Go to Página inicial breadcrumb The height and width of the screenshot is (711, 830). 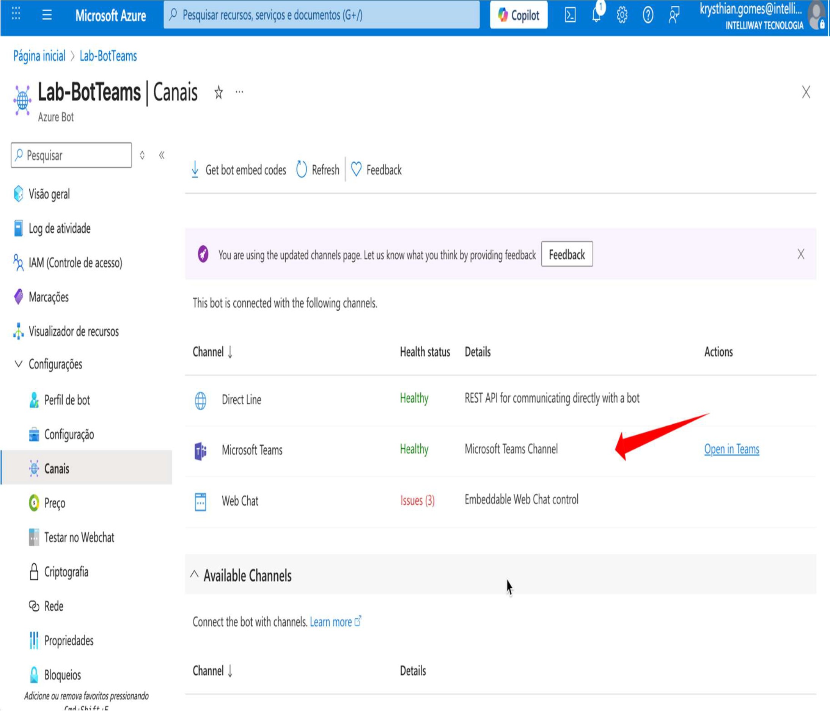39,56
